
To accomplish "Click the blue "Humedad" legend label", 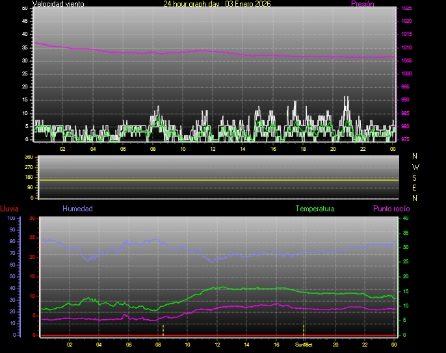I will (x=77, y=209).
